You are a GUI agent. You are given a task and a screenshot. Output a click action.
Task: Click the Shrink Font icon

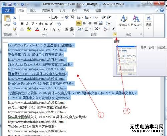pyautogui.click(x=59, y=29)
